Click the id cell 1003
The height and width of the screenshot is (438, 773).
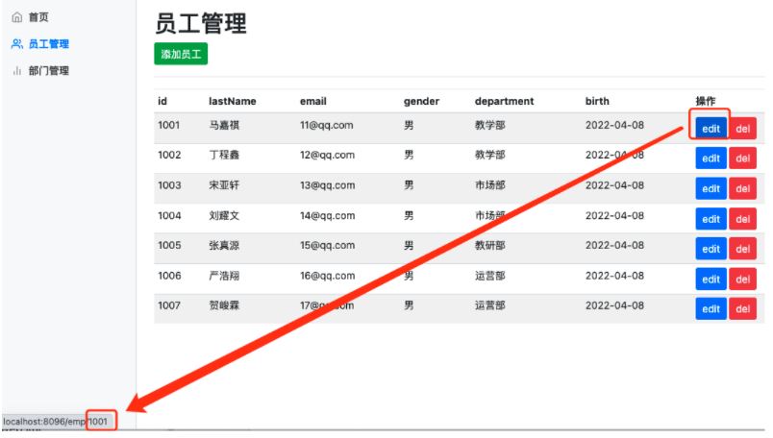point(169,185)
